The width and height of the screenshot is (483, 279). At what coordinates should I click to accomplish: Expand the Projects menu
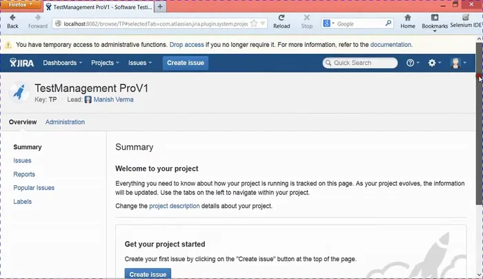click(x=105, y=63)
